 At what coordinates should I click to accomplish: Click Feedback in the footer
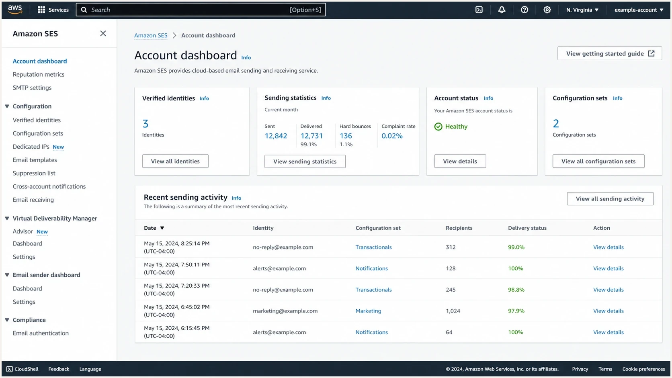pyautogui.click(x=59, y=369)
